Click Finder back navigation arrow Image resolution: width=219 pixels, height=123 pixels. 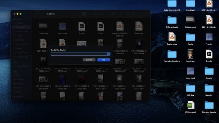(x=37, y=14)
